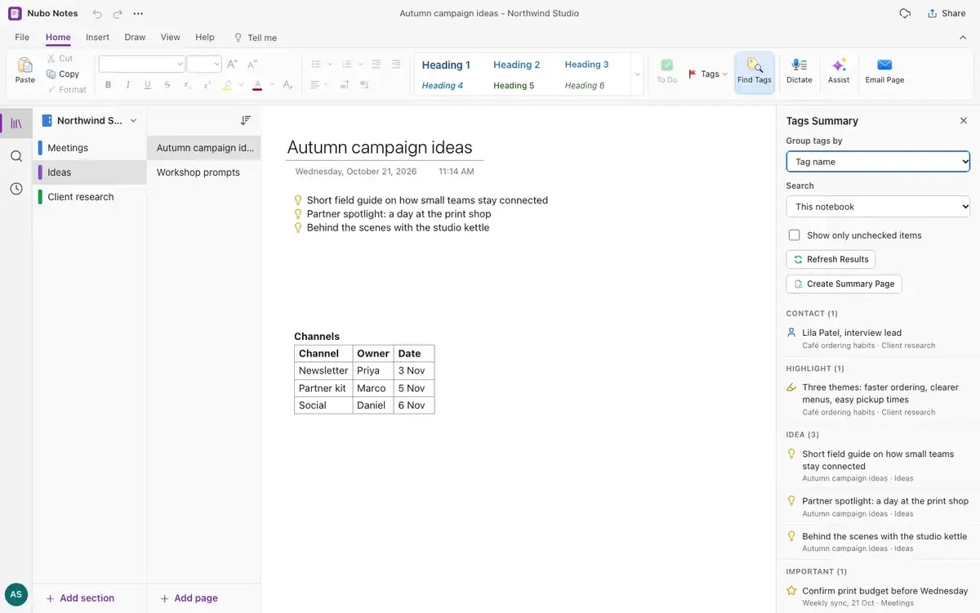Add a new page
980x613 pixels.
click(189, 598)
